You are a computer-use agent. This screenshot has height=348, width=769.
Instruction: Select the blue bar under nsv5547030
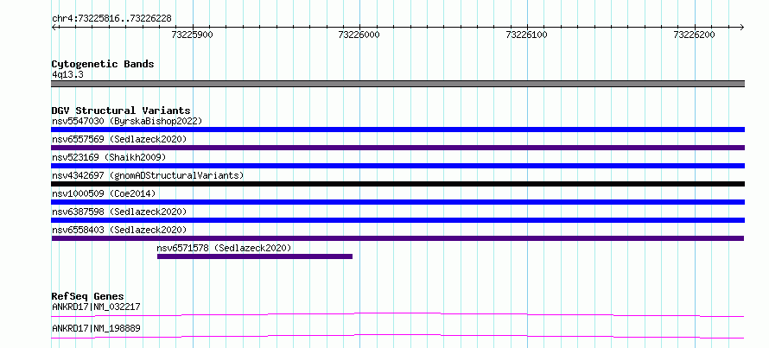[397, 130]
